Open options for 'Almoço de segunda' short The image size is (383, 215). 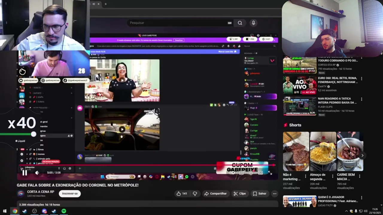coord(332,176)
